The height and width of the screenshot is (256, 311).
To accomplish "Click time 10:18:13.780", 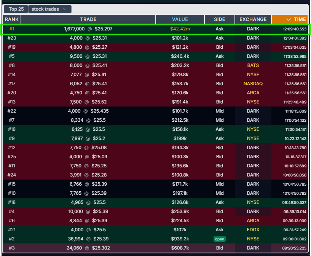I will [x=295, y=148].
